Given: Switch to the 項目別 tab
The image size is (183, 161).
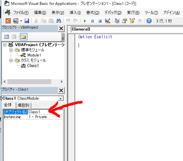Looking at the screenshot, I should (x=23, y=105).
